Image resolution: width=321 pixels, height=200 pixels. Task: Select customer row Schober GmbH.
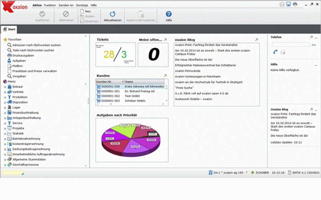pos(131,101)
